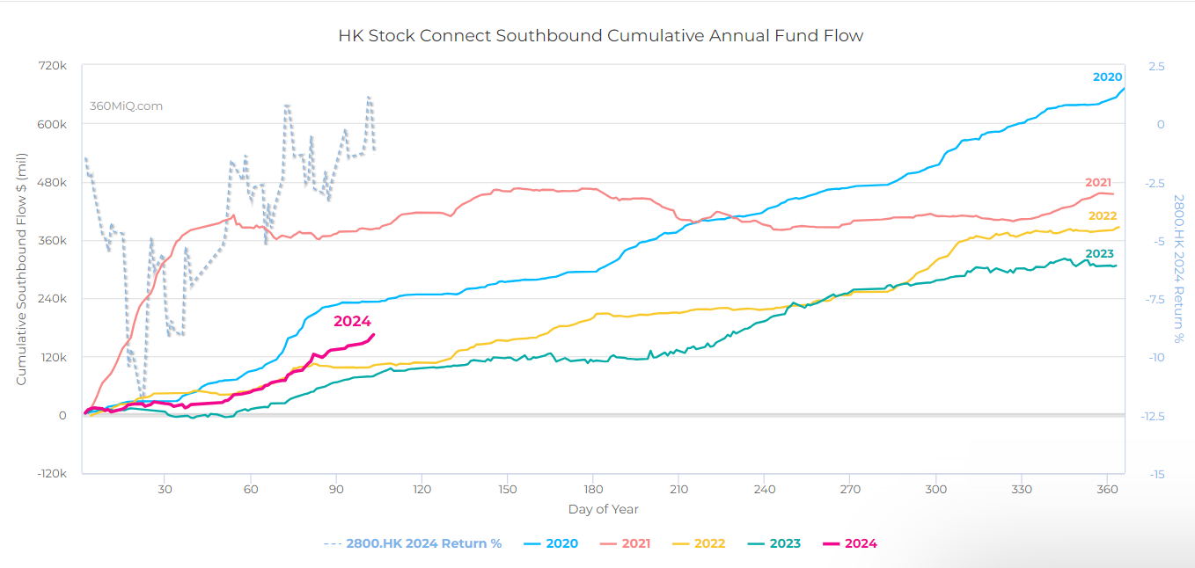The height and width of the screenshot is (568, 1195).
Task: Click the blue 2020 end-of-line label
Action: tap(1107, 77)
